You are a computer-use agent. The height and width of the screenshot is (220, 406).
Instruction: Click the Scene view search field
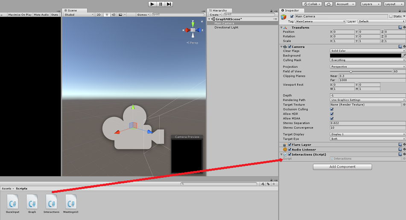(x=178, y=15)
